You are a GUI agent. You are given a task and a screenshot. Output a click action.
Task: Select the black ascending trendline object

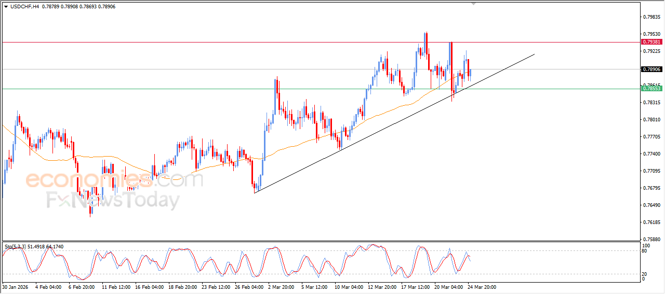pyautogui.click(x=395, y=123)
